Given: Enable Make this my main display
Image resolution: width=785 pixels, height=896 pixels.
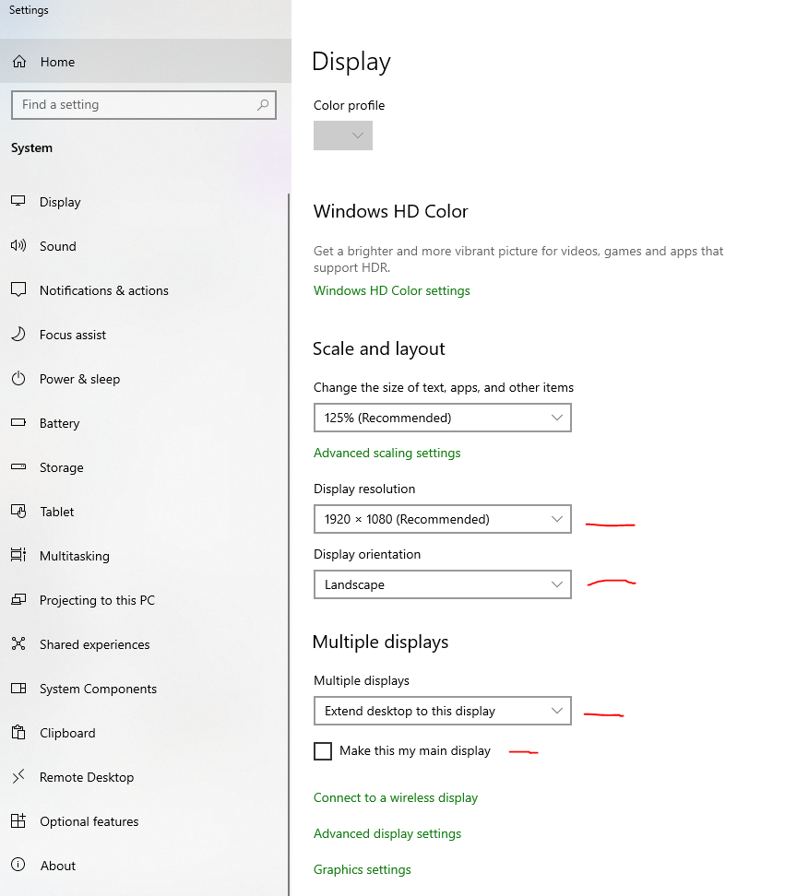Looking at the screenshot, I should [x=323, y=751].
